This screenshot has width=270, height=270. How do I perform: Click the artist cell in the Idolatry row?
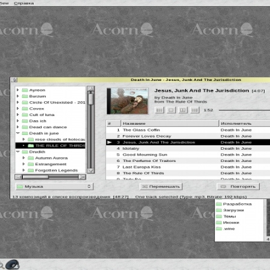pos(236,148)
